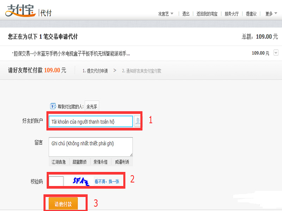The image size is (282, 211).
Task: Expand the transaction details arrow next to 109.00 元
Action: pyautogui.click(x=276, y=53)
